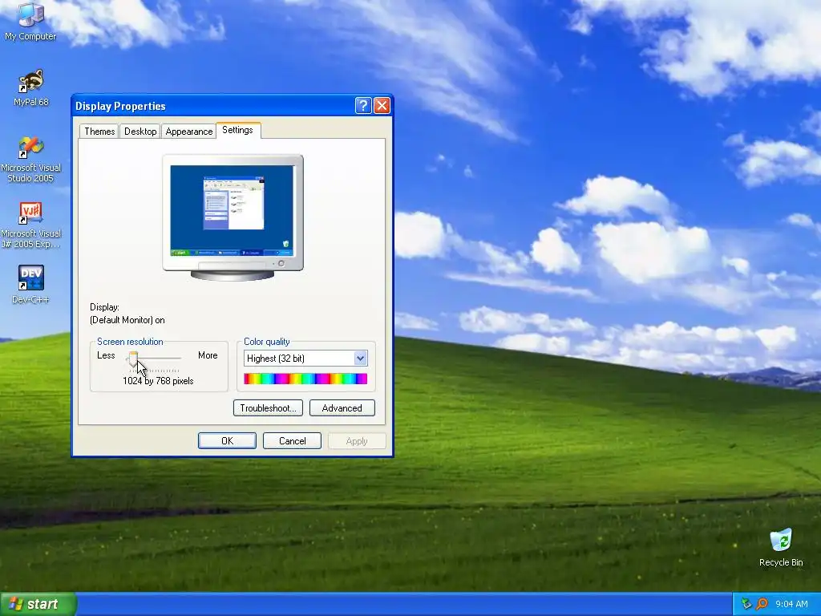
Task: Click Cancel in Display Properties
Action: click(x=292, y=441)
